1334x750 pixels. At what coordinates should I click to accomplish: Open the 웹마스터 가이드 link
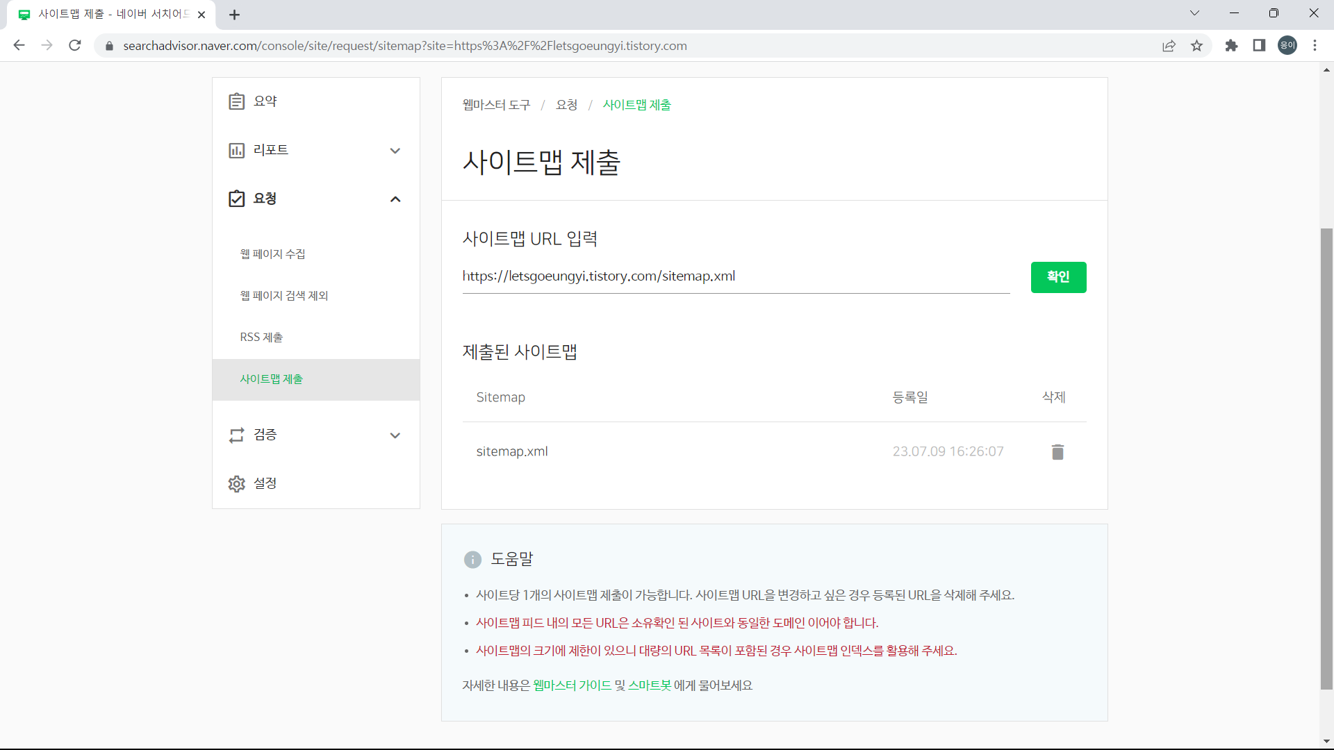coord(570,685)
